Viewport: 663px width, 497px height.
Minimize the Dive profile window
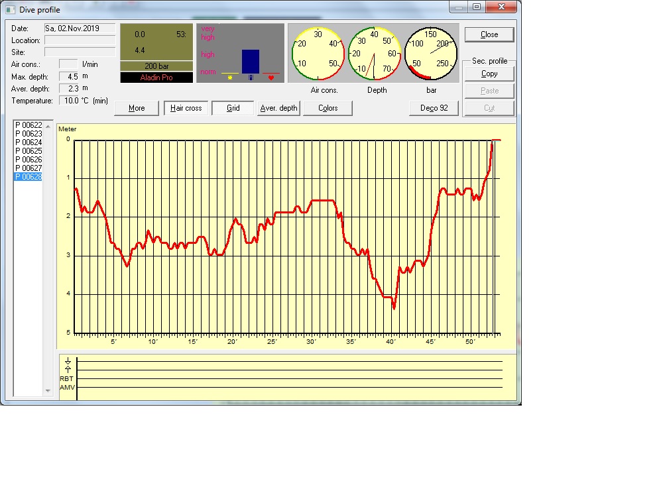(x=458, y=7)
